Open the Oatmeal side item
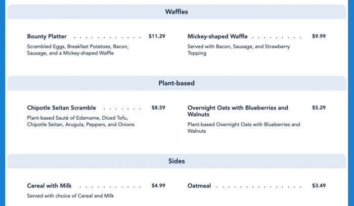The height and width of the screenshot is (206, 354). pos(199,186)
